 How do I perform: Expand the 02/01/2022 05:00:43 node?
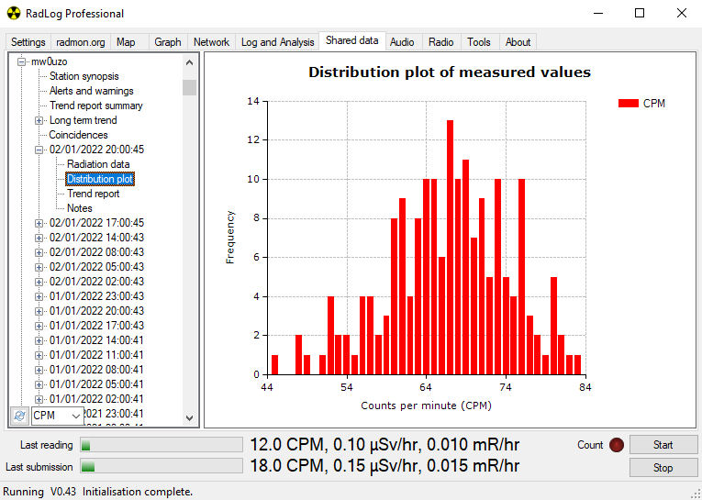point(39,267)
